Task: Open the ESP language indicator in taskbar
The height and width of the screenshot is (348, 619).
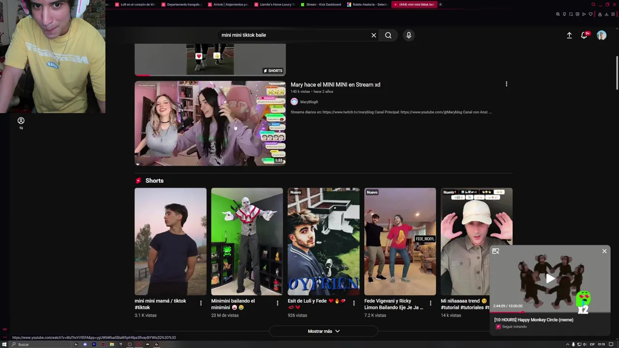Action: click(592, 344)
